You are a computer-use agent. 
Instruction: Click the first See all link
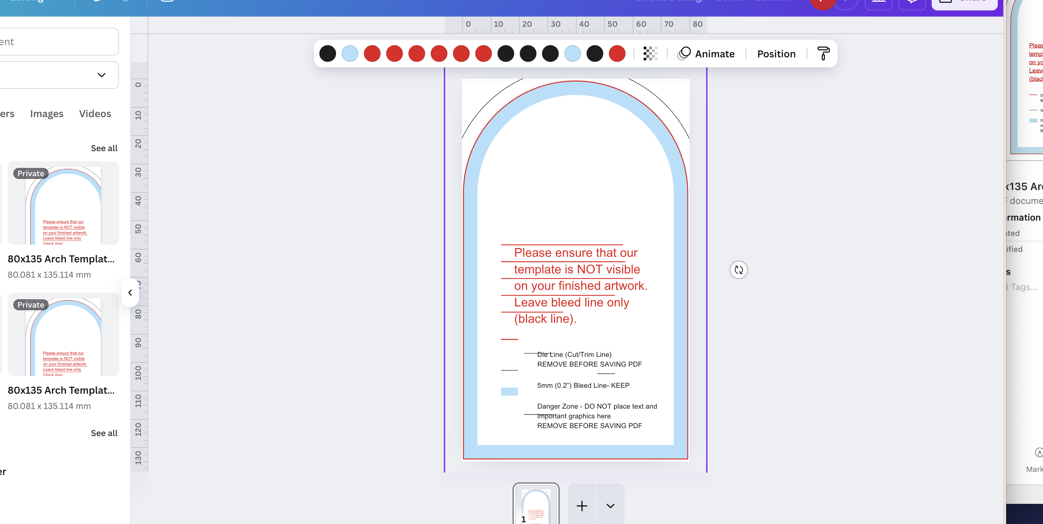[104, 148]
